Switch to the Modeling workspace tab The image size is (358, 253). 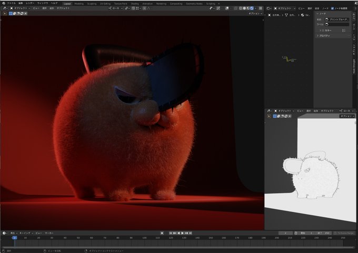tap(79, 4)
